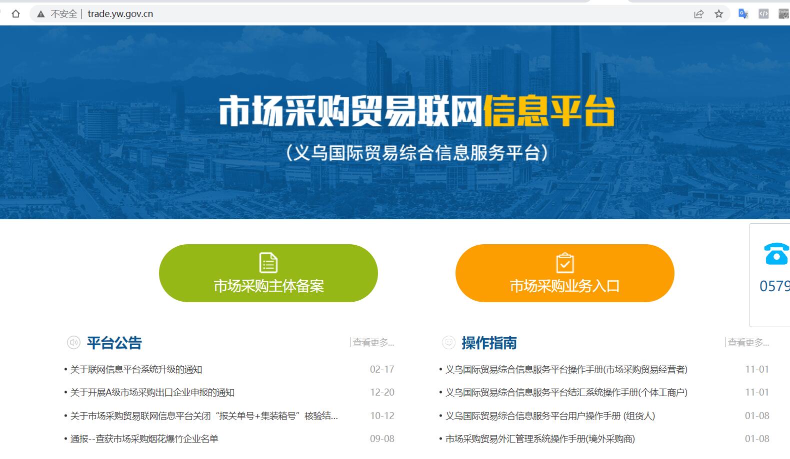Click the banner title 市场采购贸易联网信息平台
The image size is (790, 459).
pos(417,111)
